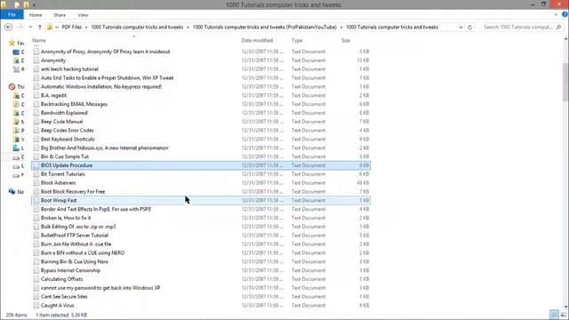
Task: Click the Bit Torrent Tutorials file icon
Action: pyautogui.click(x=36, y=174)
